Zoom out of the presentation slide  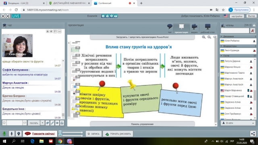209,37
